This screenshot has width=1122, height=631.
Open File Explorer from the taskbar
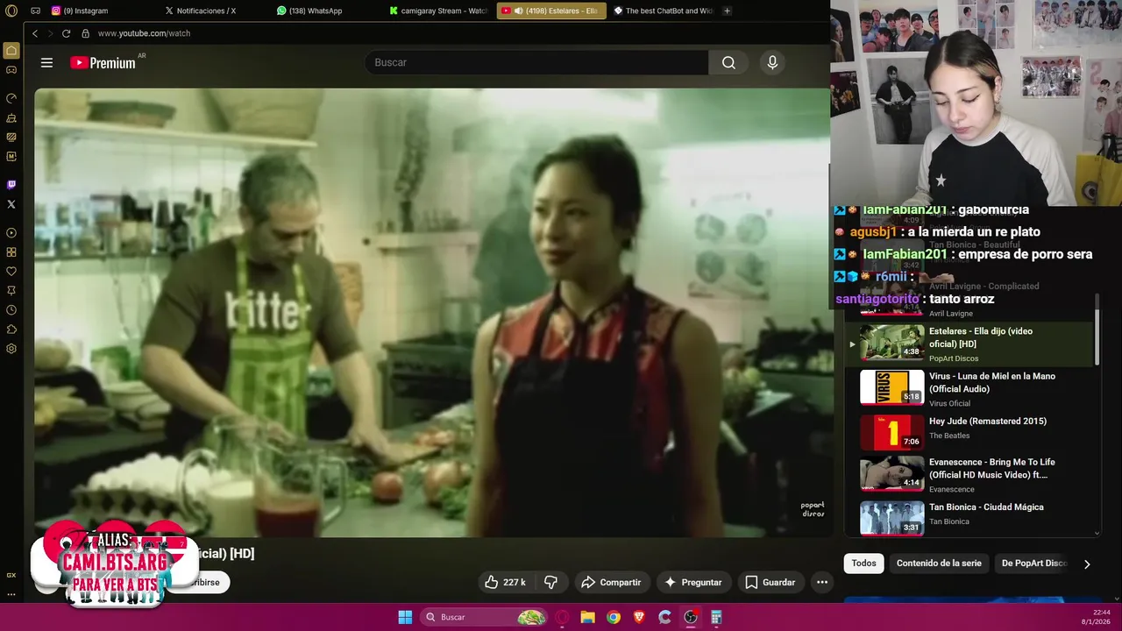pos(587,617)
